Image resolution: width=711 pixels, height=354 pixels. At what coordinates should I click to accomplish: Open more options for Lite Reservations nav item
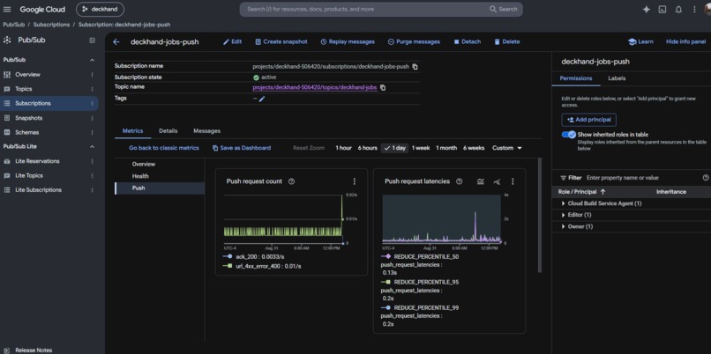tap(92, 161)
